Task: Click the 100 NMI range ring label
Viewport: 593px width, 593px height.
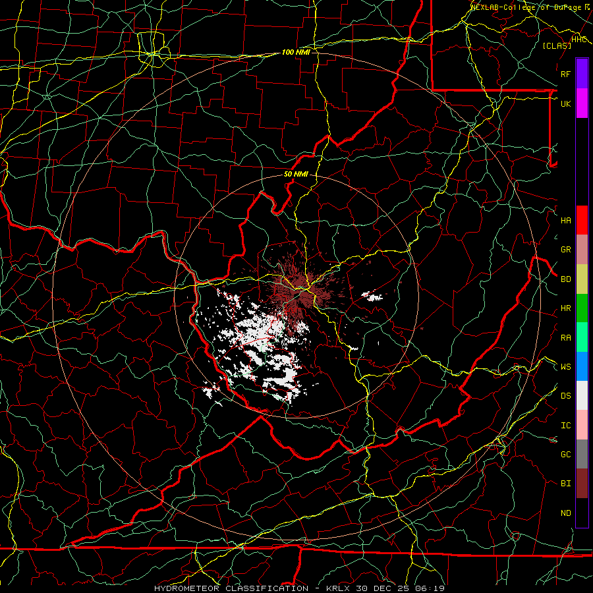Action: pos(296,52)
